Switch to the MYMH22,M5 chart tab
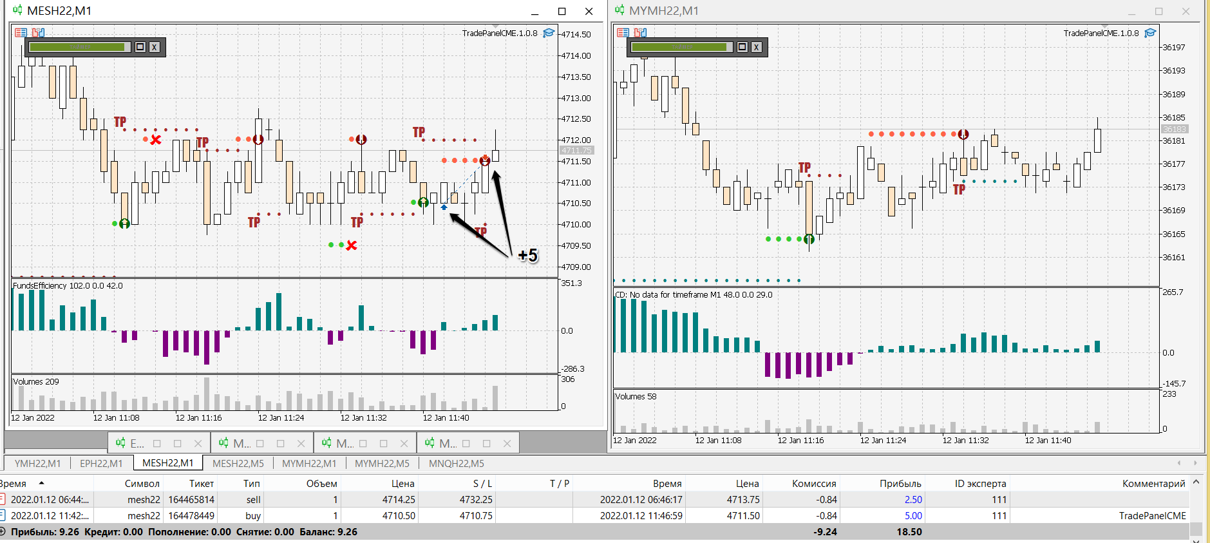This screenshot has width=1210, height=543. coord(382,463)
